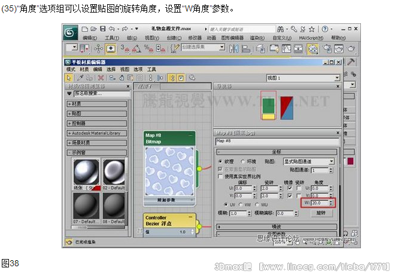Open the 模式 menu in material editor
Screen dimensions: 407x277
point(71,69)
